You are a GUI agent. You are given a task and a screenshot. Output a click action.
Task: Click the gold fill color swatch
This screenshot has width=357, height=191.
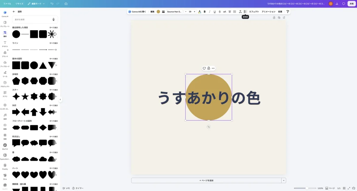point(158,11)
